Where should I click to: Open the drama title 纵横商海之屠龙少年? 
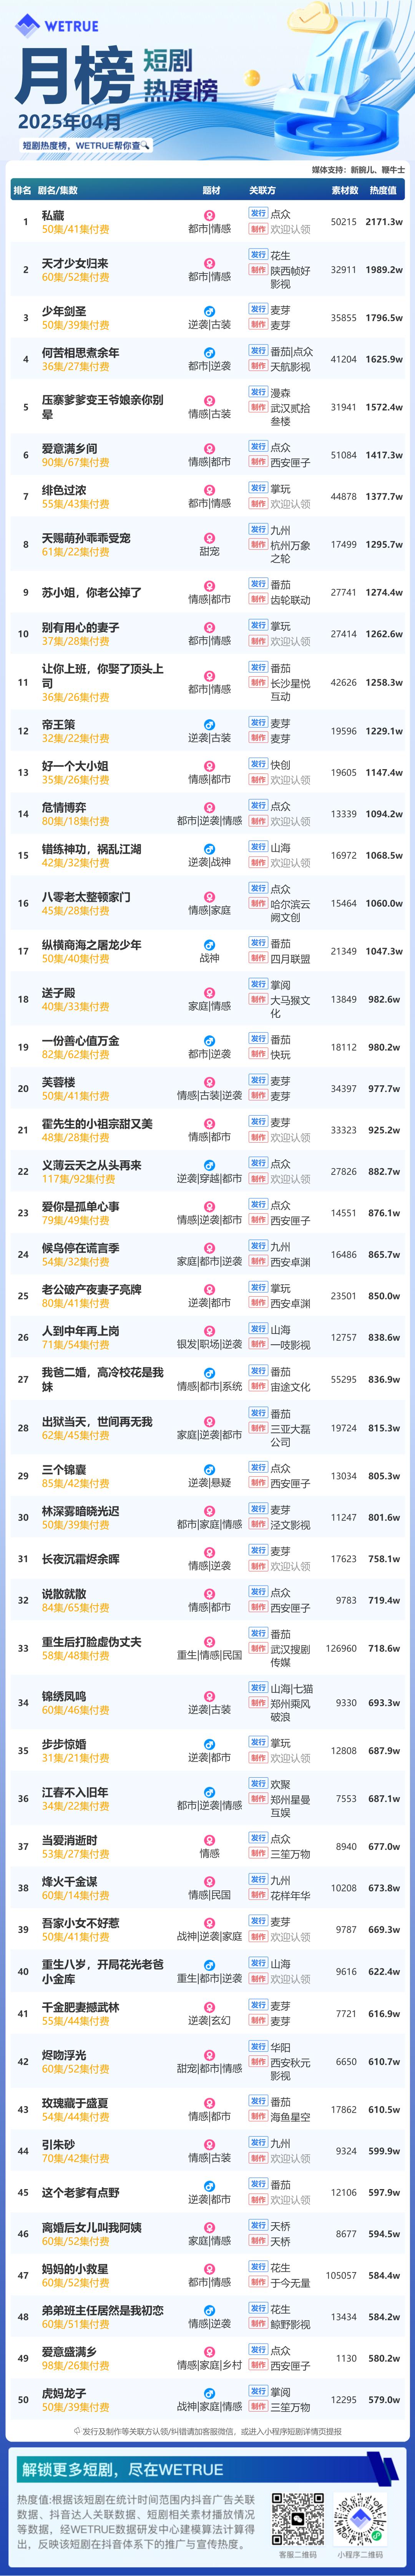(x=91, y=944)
